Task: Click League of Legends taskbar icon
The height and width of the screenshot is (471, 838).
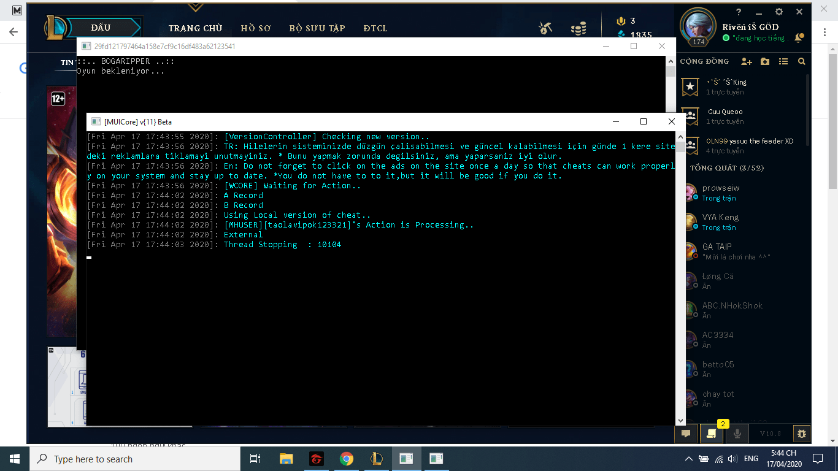Action: click(x=377, y=458)
